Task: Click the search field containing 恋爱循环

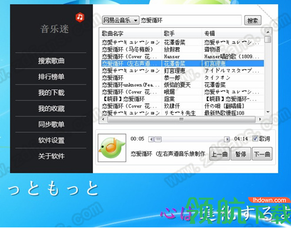Action: coord(191,20)
